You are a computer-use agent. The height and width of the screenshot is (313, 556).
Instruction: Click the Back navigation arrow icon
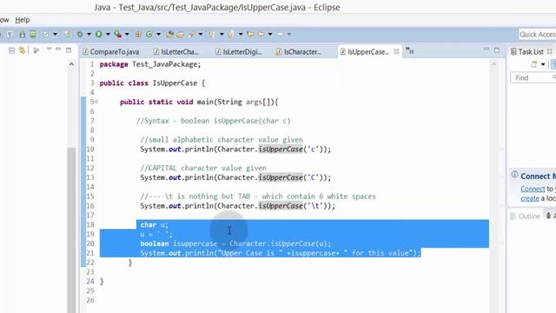(261, 34)
